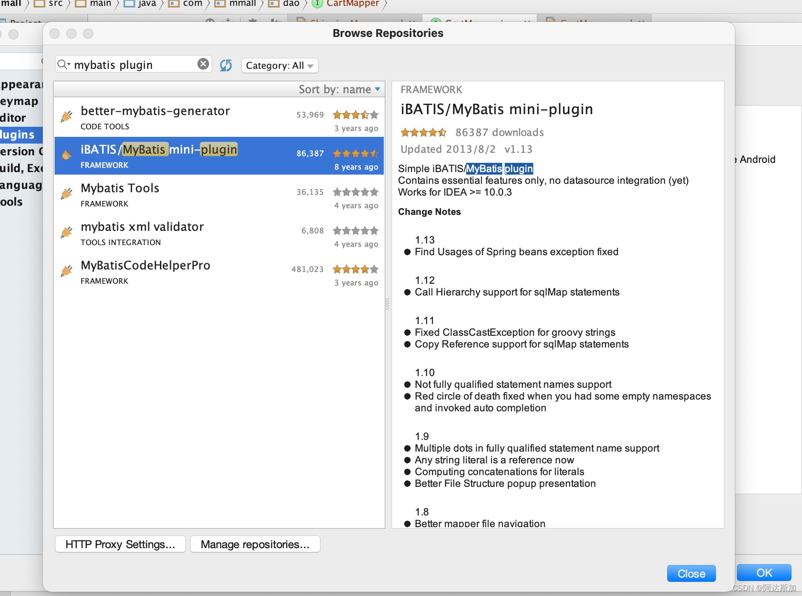
Task: Click the splitter between list and details
Action: [388, 304]
